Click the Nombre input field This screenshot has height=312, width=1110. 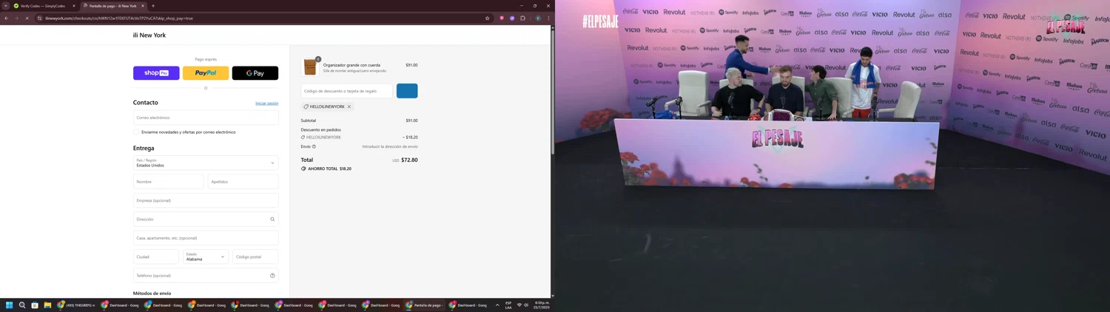[x=168, y=181]
